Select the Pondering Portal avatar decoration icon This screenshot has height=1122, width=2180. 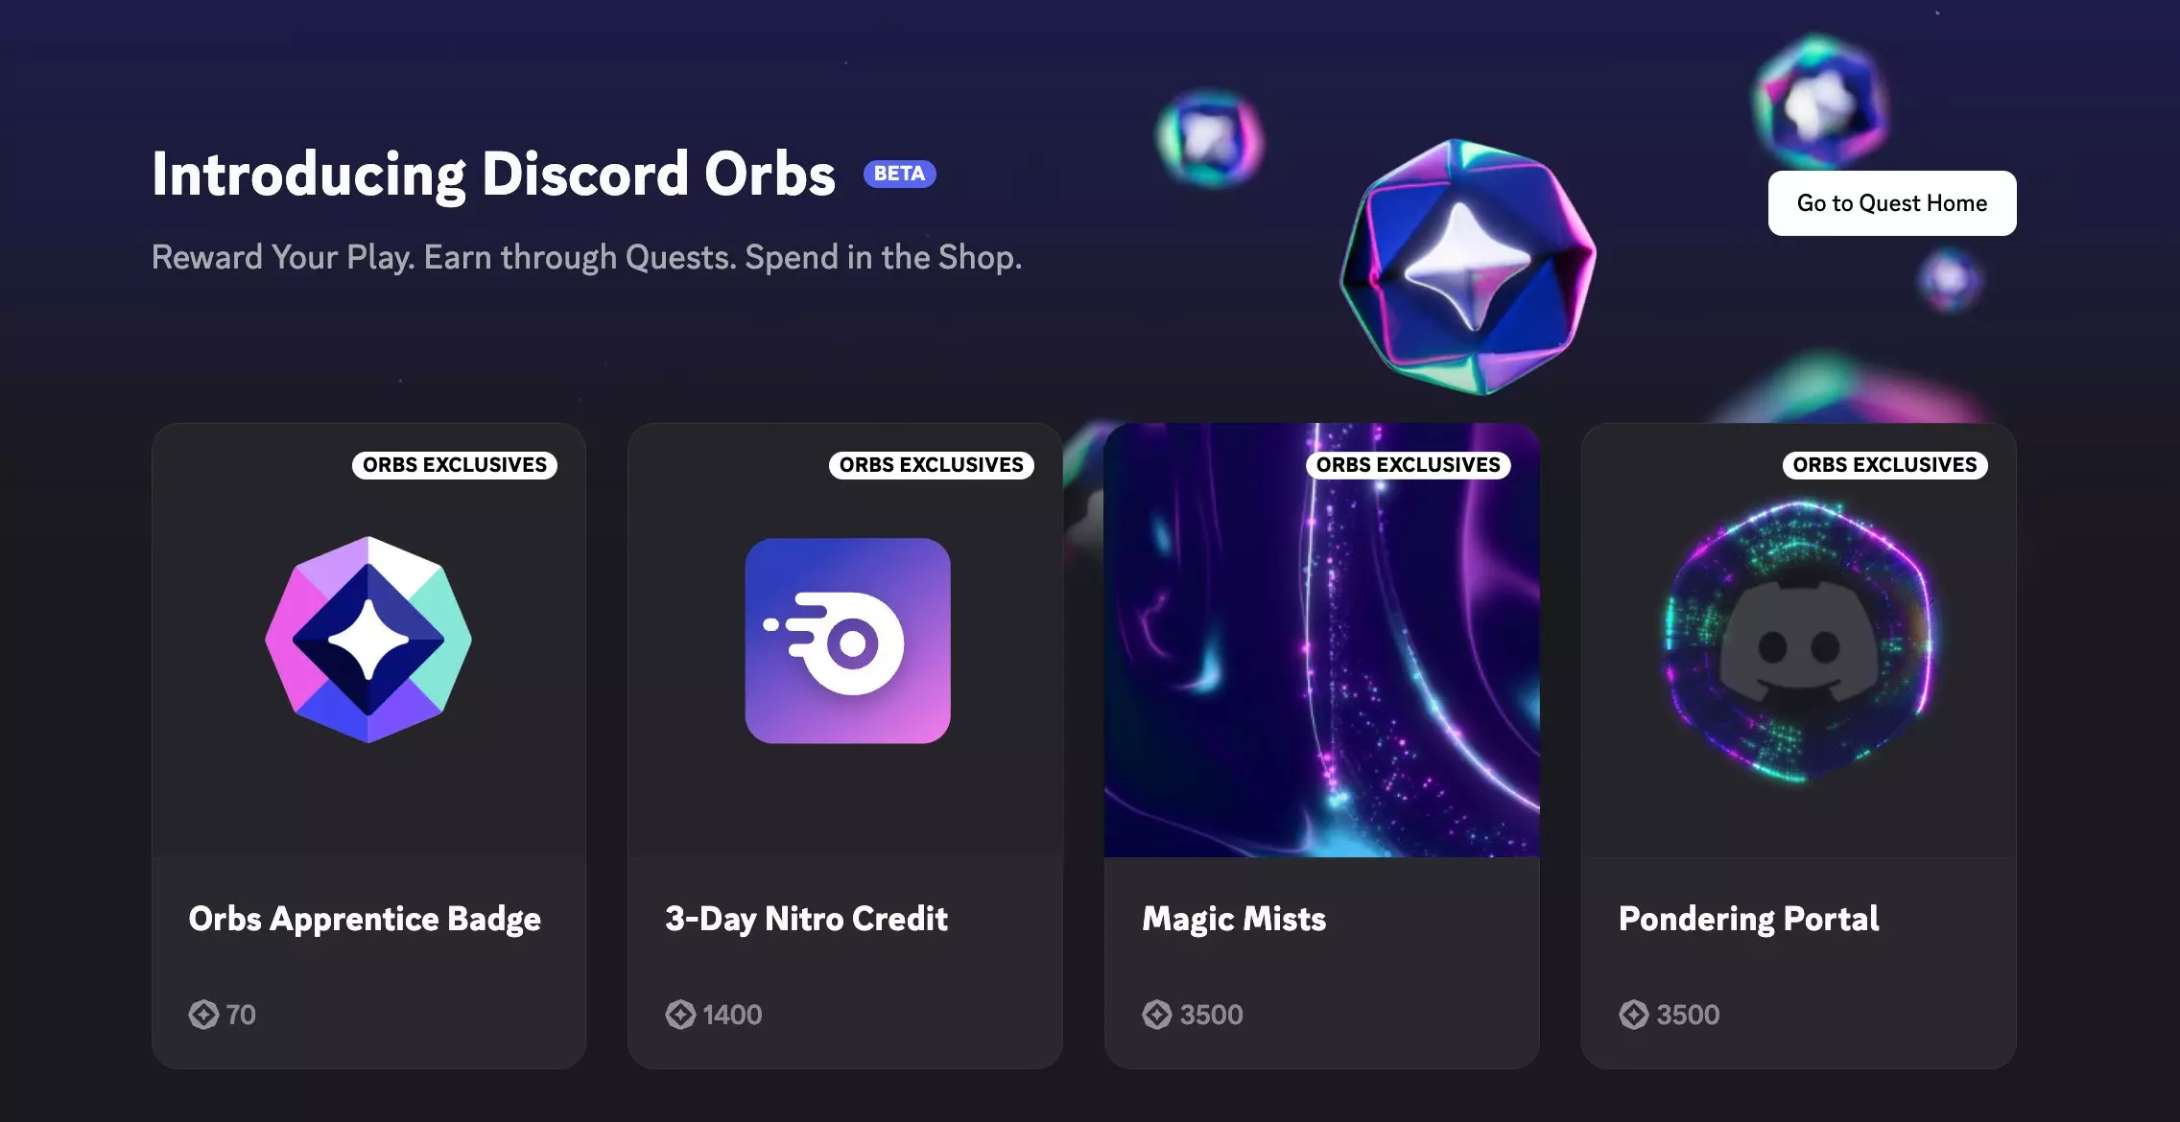1799,641
